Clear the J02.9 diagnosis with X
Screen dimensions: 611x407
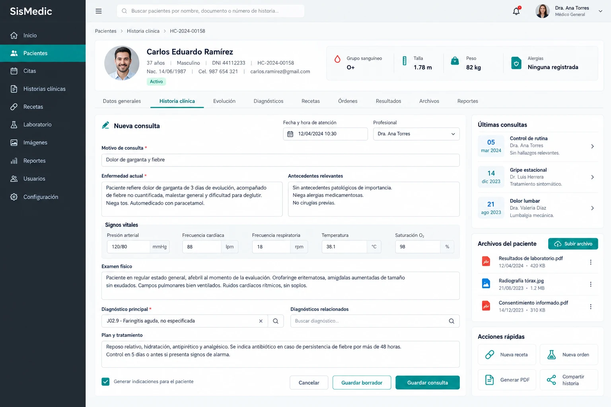[261, 321]
